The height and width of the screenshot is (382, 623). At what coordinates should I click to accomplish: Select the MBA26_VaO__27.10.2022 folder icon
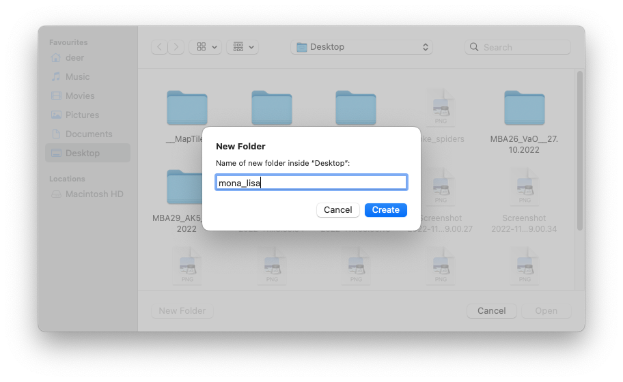click(x=524, y=108)
